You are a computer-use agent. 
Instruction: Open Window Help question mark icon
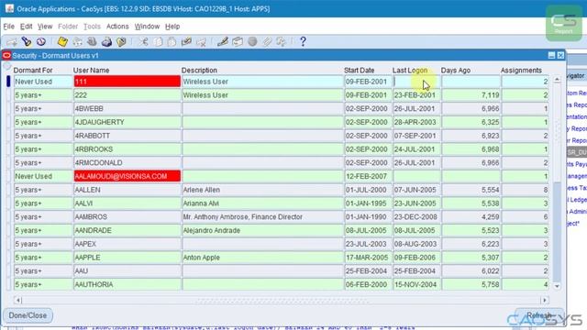pos(303,41)
